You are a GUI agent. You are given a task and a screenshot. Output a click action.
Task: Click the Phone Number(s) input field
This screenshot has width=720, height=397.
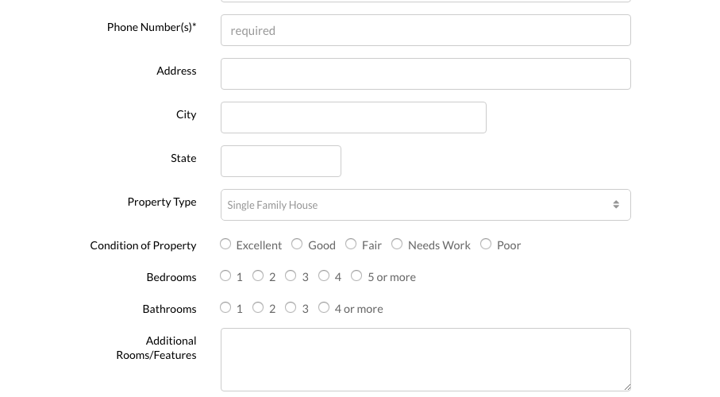coord(425,30)
